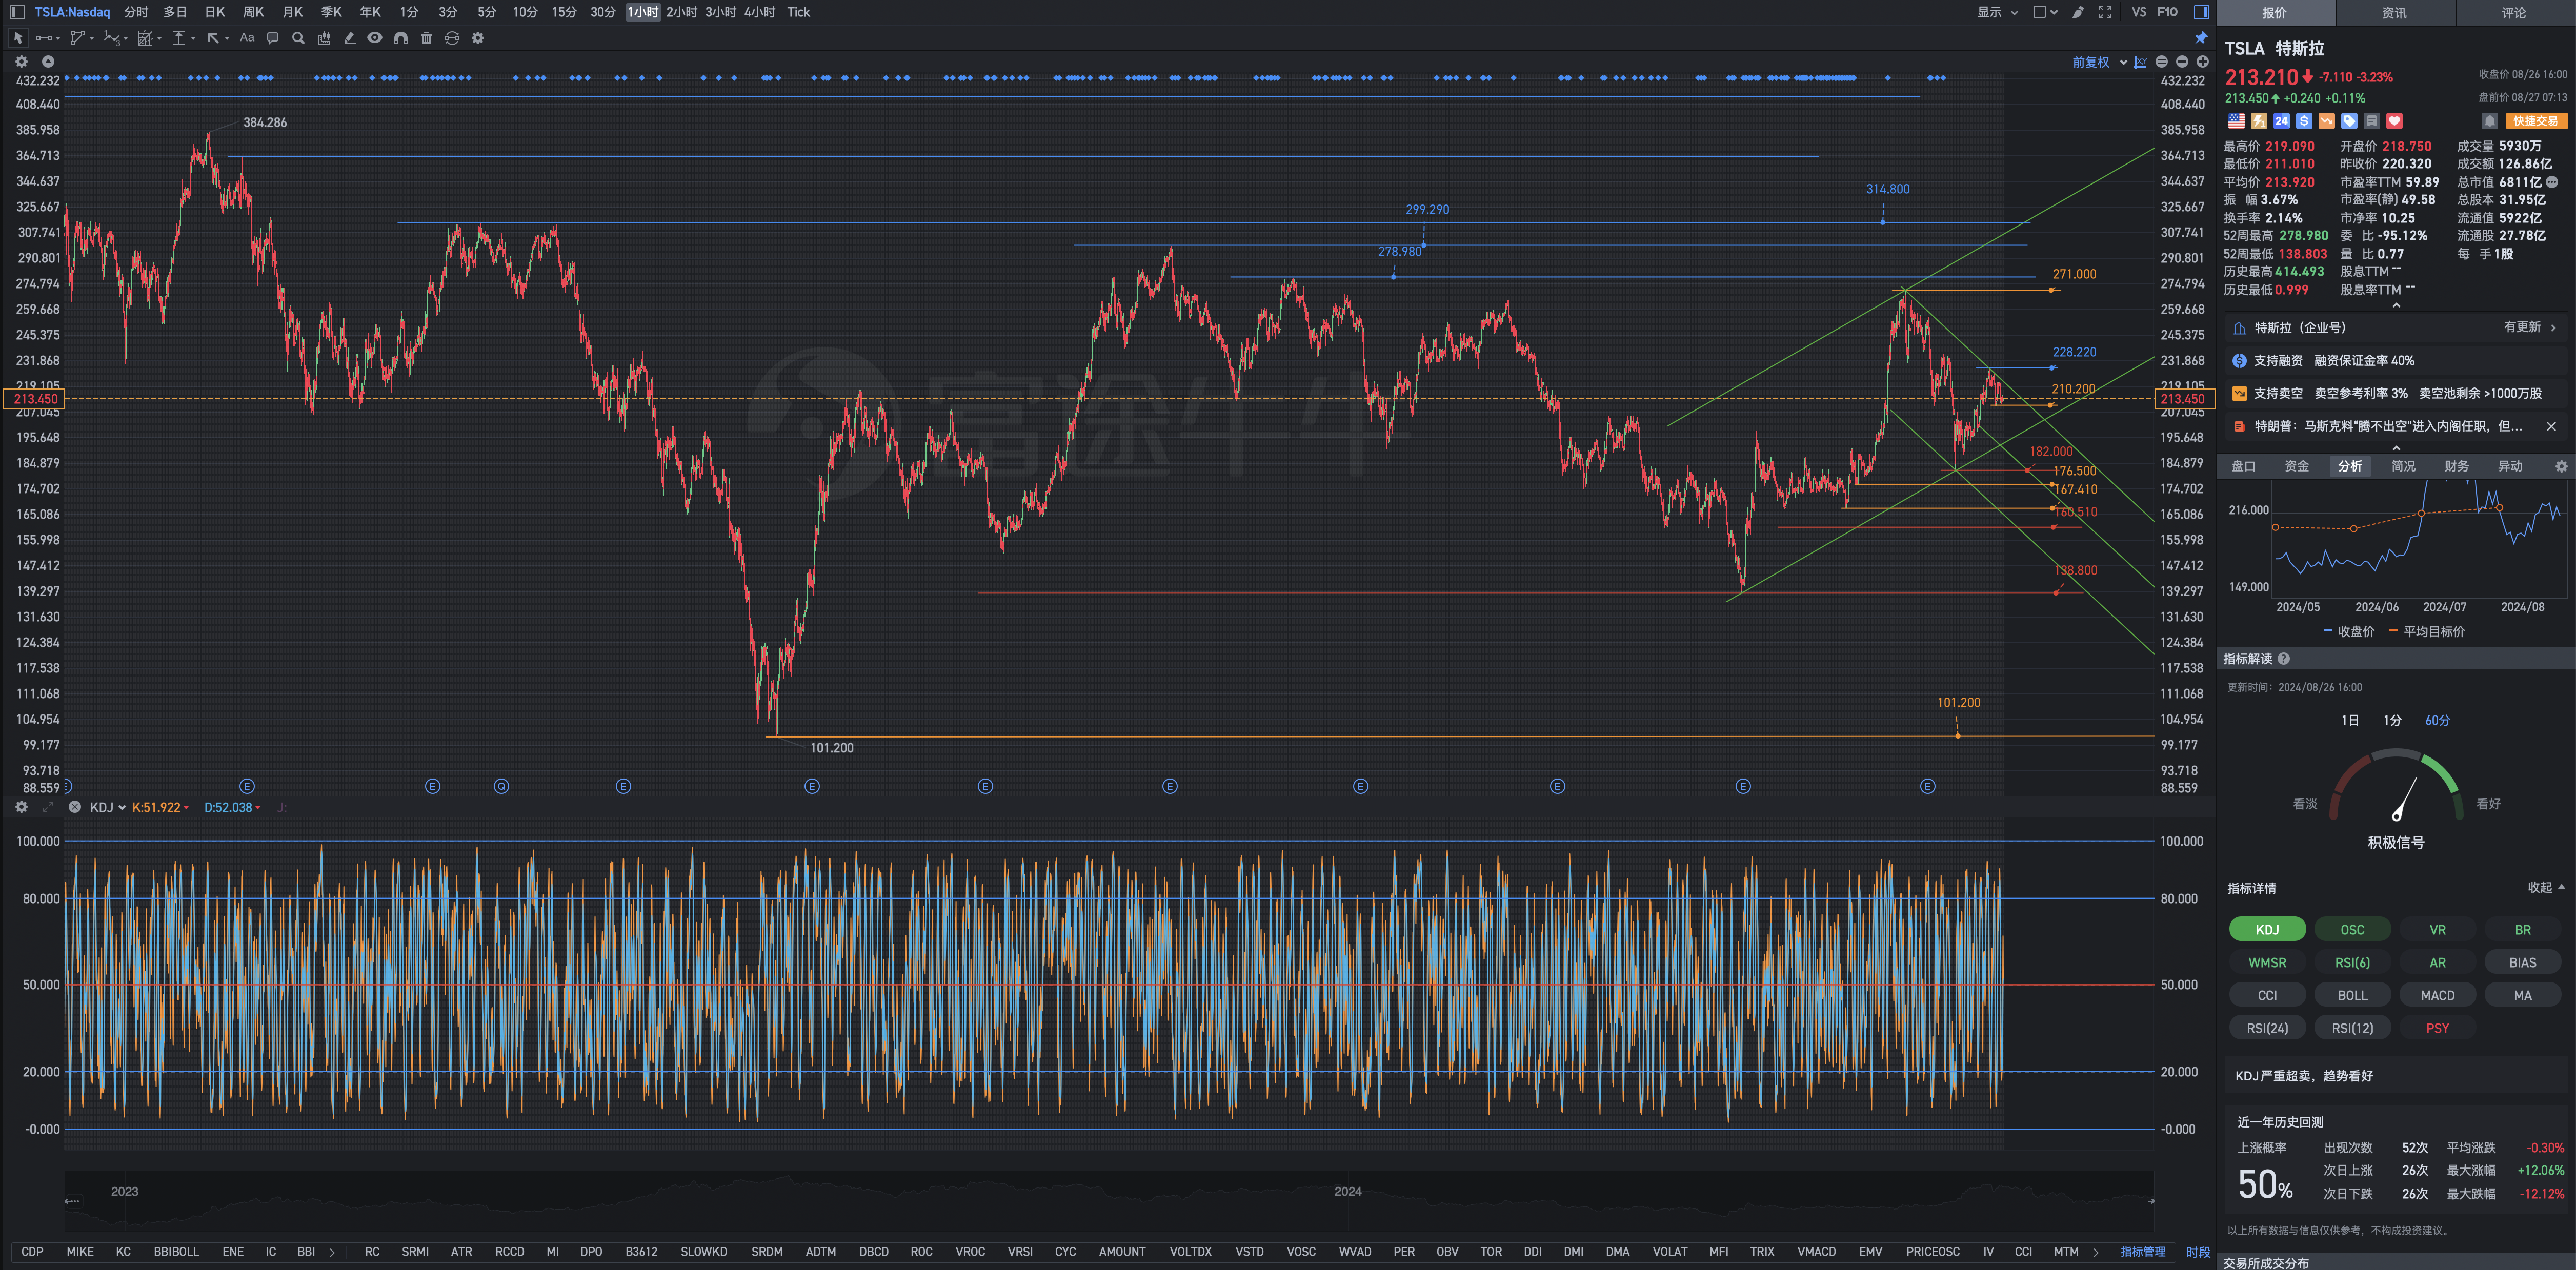The height and width of the screenshot is (1270, 2576).
Task: Open the 资讯 news tab
Action: pos(2394,13)
